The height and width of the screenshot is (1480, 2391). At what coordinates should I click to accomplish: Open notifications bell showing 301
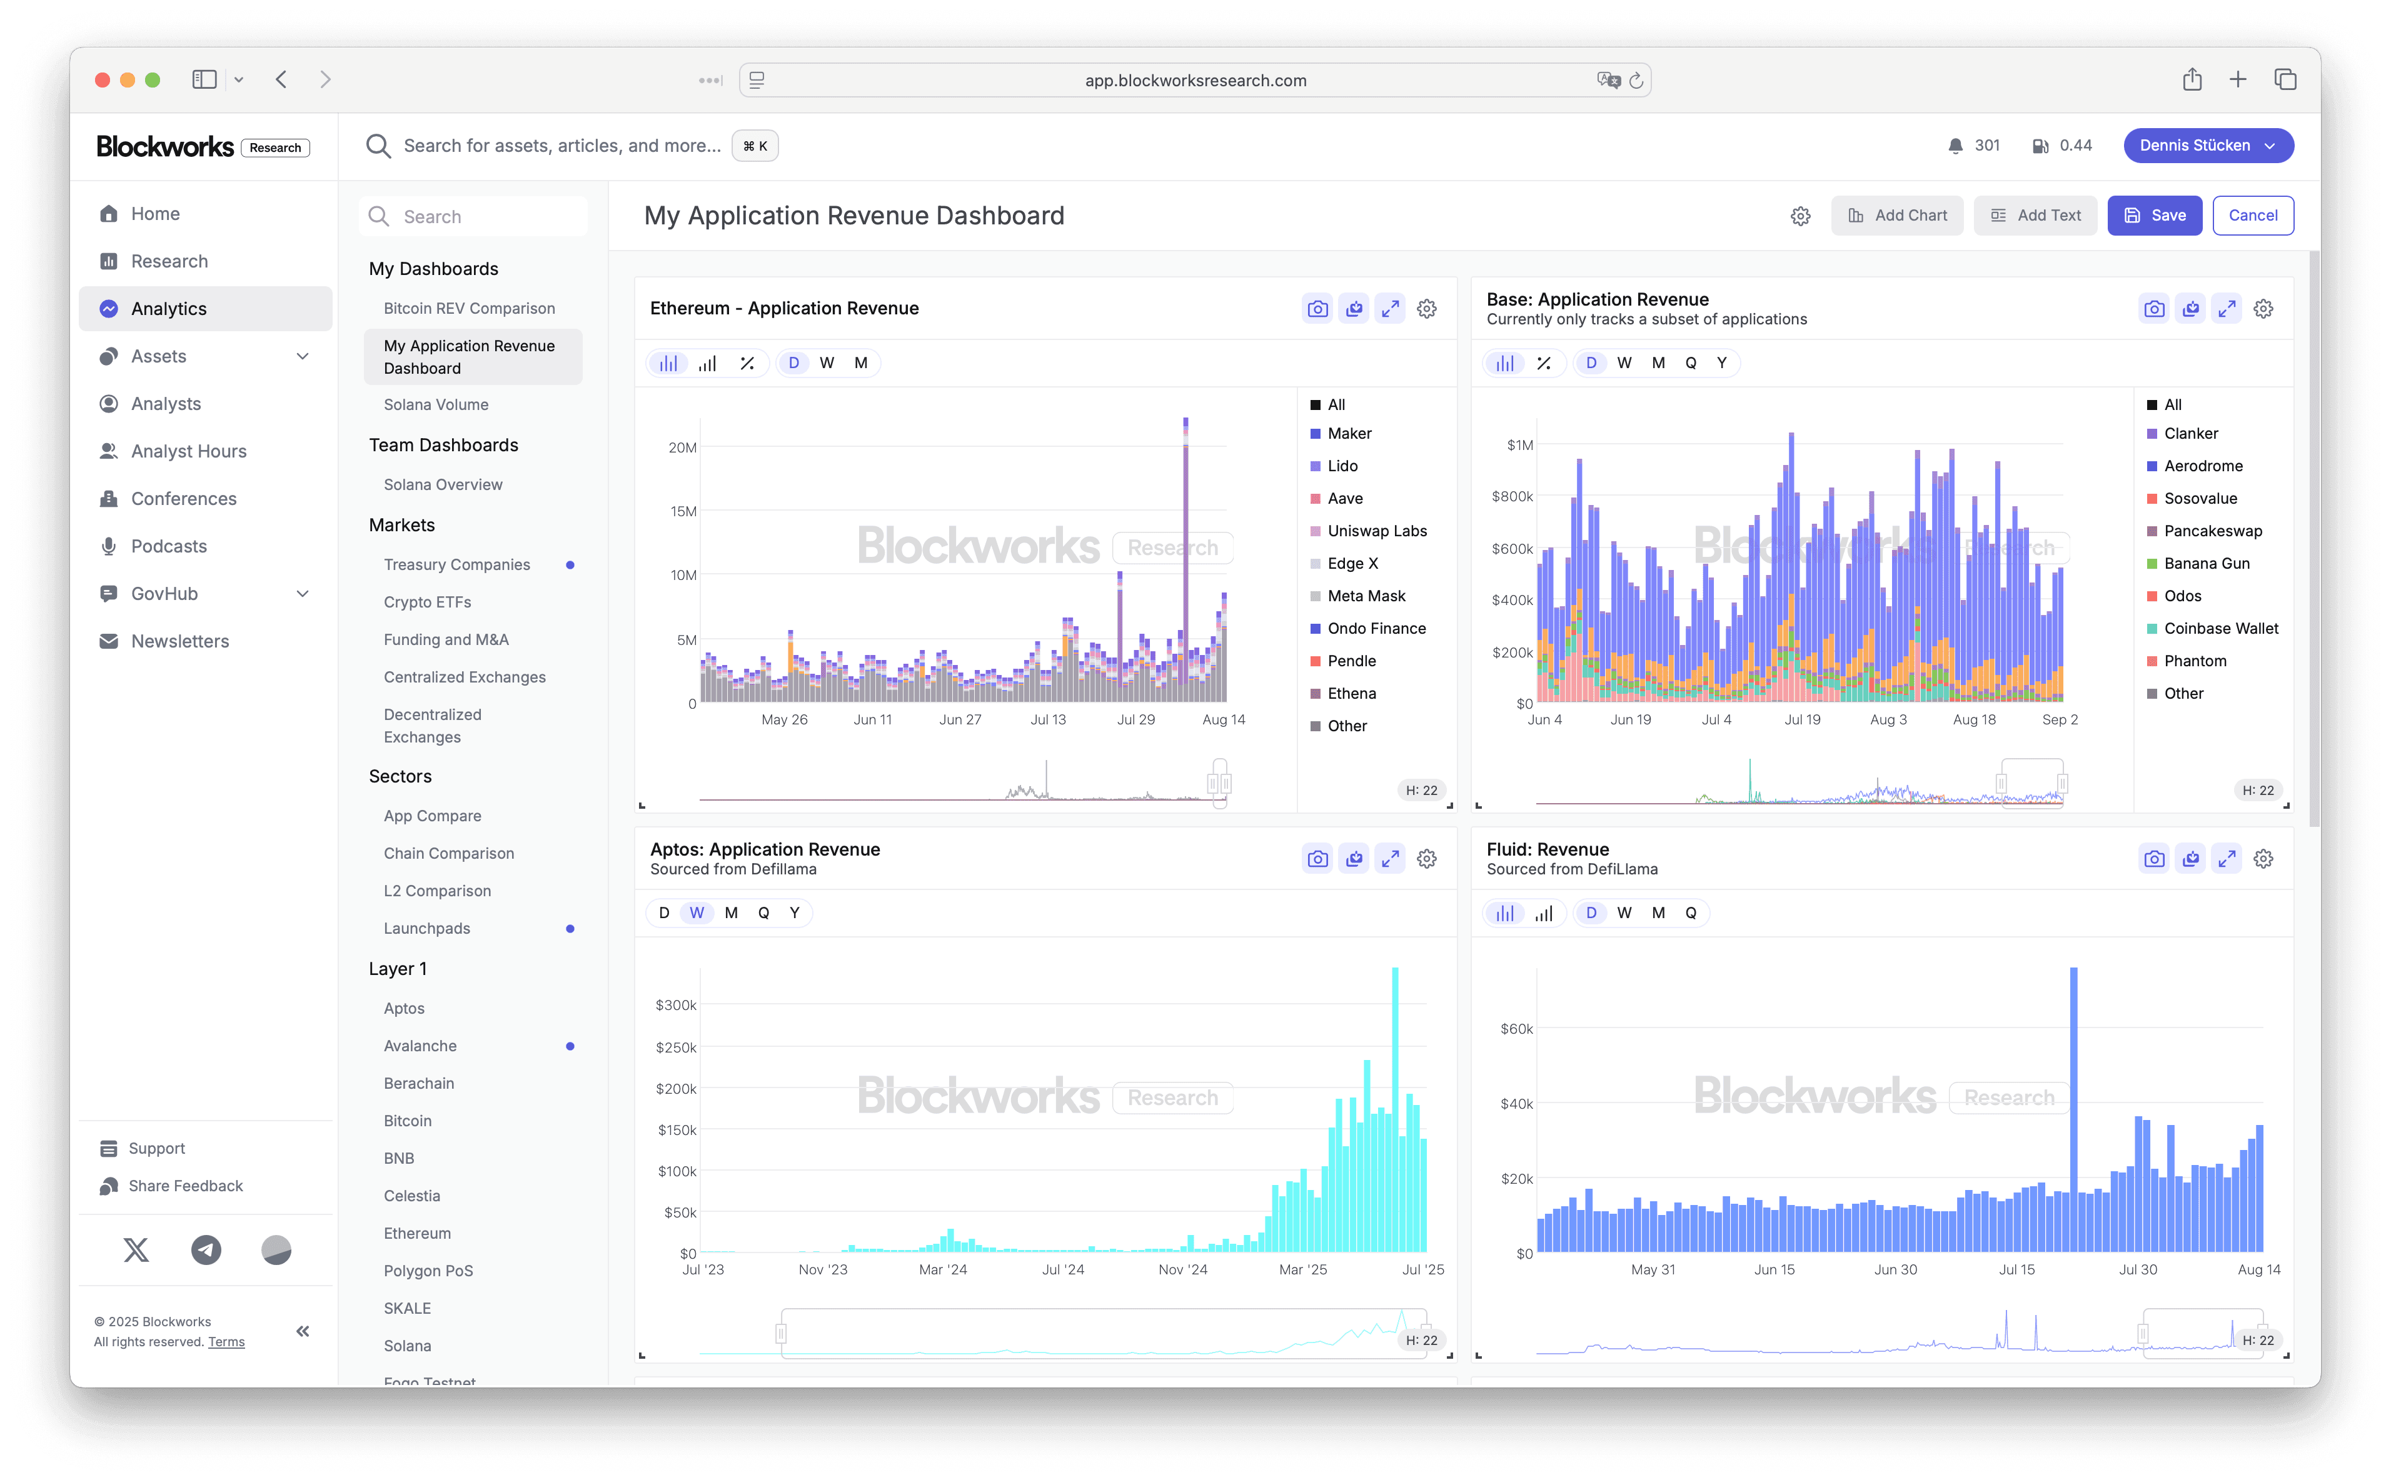(1955, 146)
